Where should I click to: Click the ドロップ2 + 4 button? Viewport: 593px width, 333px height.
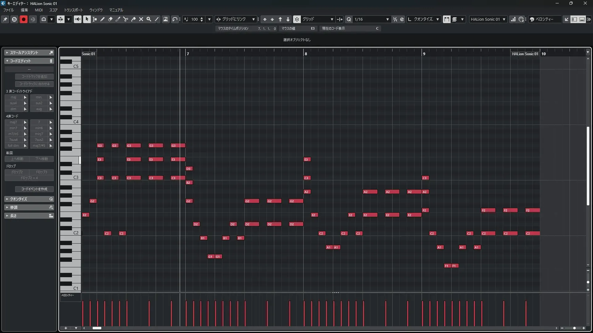pyautogui.click(x=29, y=178)
